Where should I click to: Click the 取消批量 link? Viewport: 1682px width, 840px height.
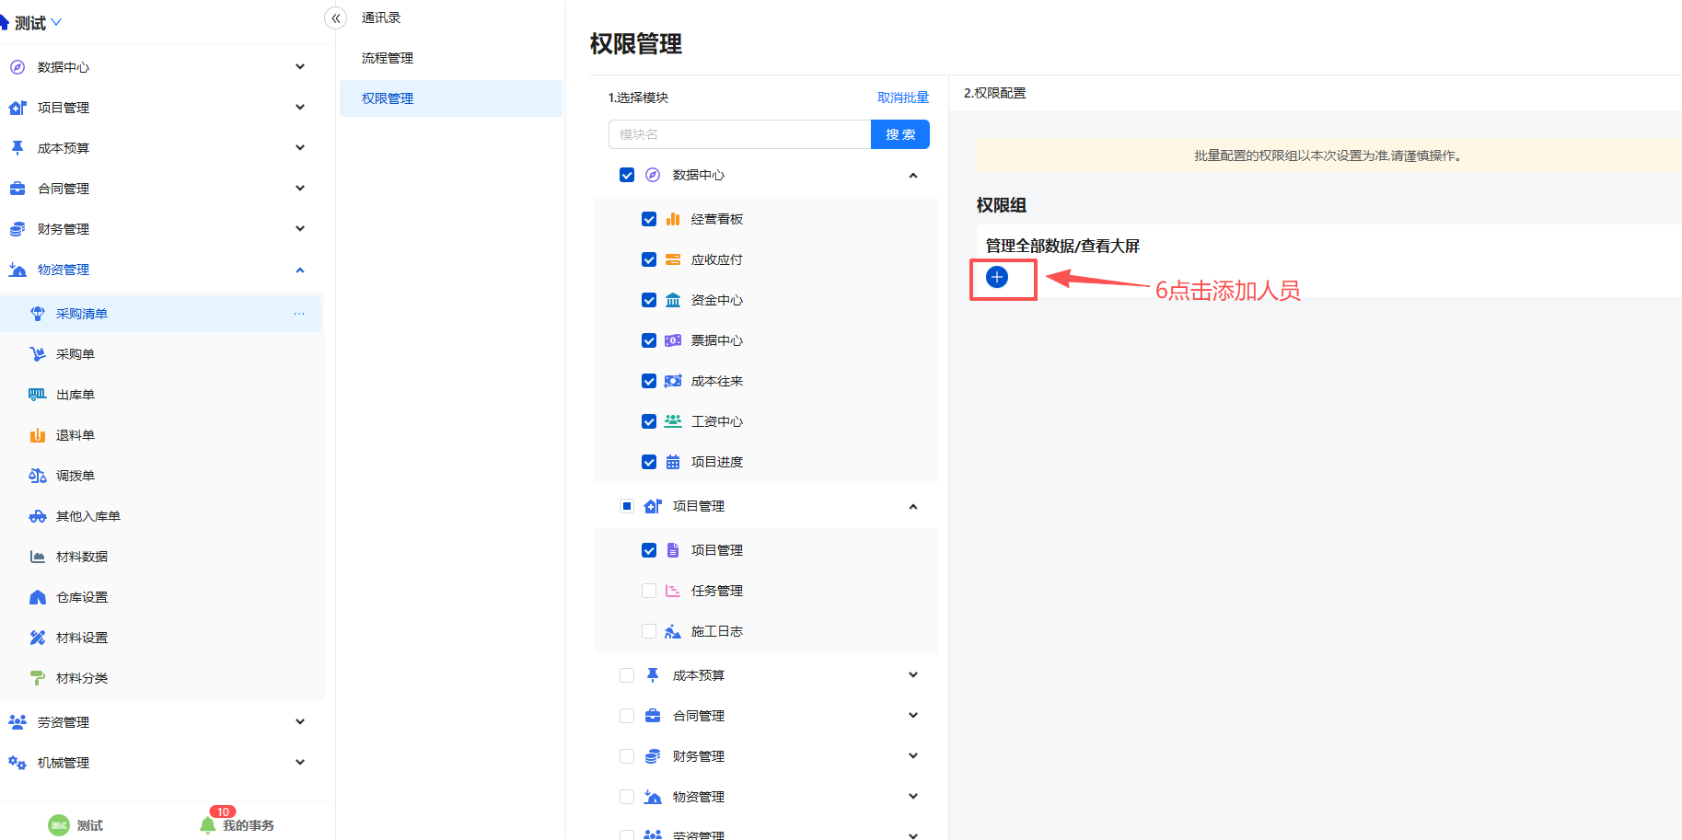pyautogui.click(x=902, y=98)
